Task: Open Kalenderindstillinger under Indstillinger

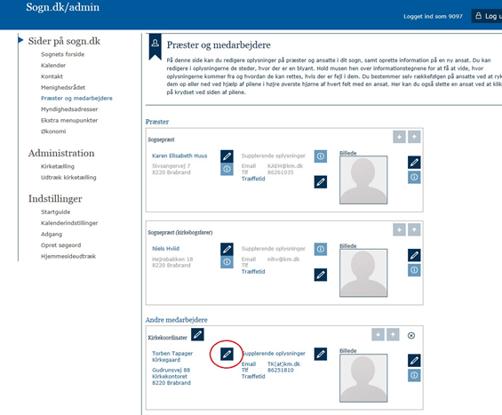Action: point(69,223)
